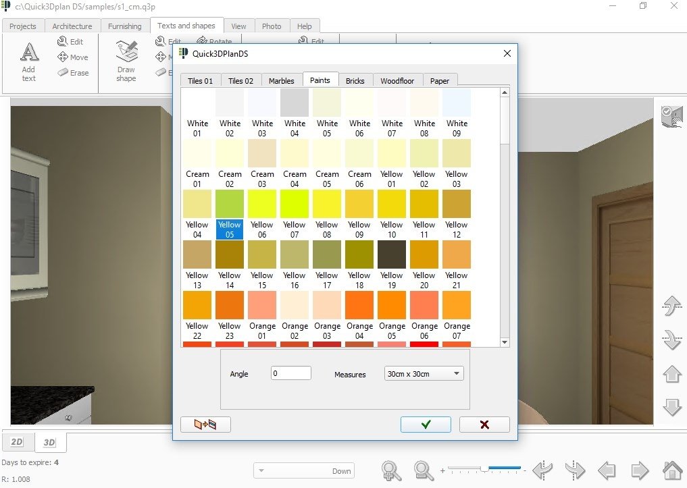
Task: Click the 3D view options icon at top right
Action: coord(671,116)
